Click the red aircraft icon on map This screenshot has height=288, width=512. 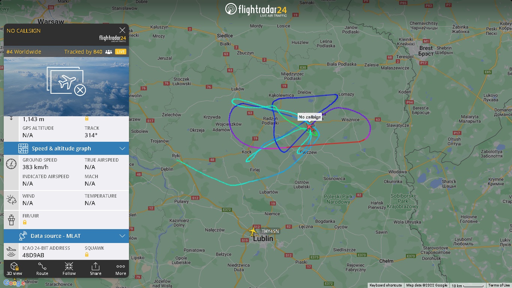(x=310, y=127)
